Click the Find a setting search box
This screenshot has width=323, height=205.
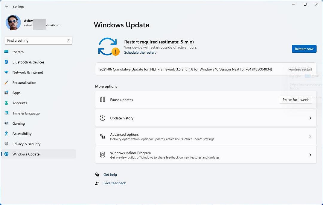[x=38, y=40]
